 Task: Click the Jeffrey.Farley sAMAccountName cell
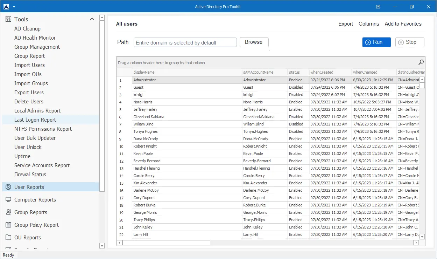265,109
